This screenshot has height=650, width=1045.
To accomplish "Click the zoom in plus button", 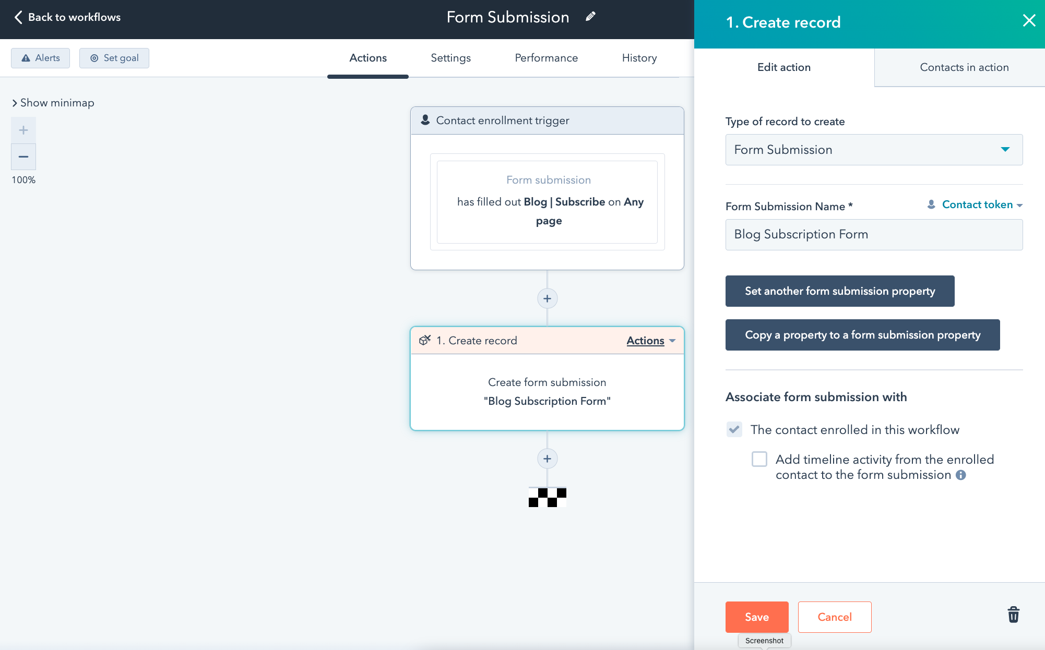I will click(x=23, y=130).
